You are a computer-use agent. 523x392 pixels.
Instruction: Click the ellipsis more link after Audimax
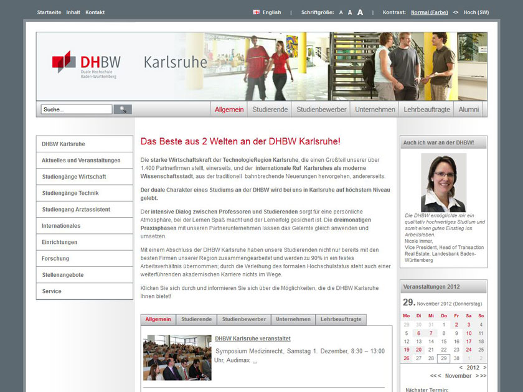pos(255,361)
